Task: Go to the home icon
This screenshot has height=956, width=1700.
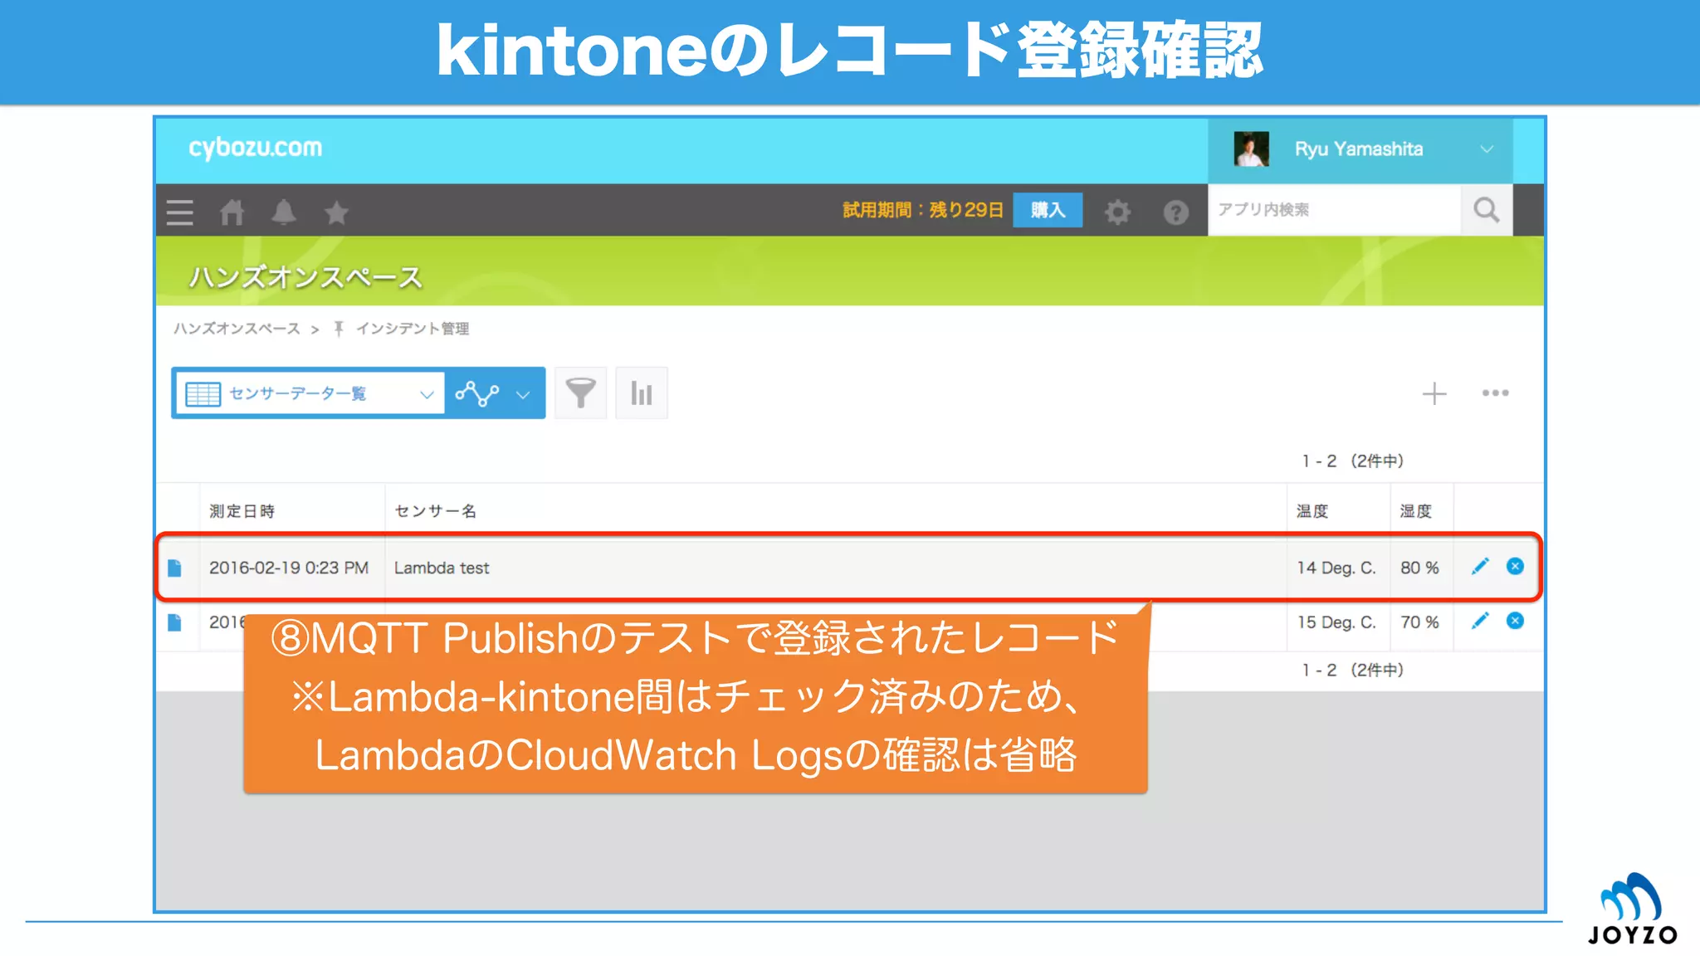Action: click(x=232, y=212)
